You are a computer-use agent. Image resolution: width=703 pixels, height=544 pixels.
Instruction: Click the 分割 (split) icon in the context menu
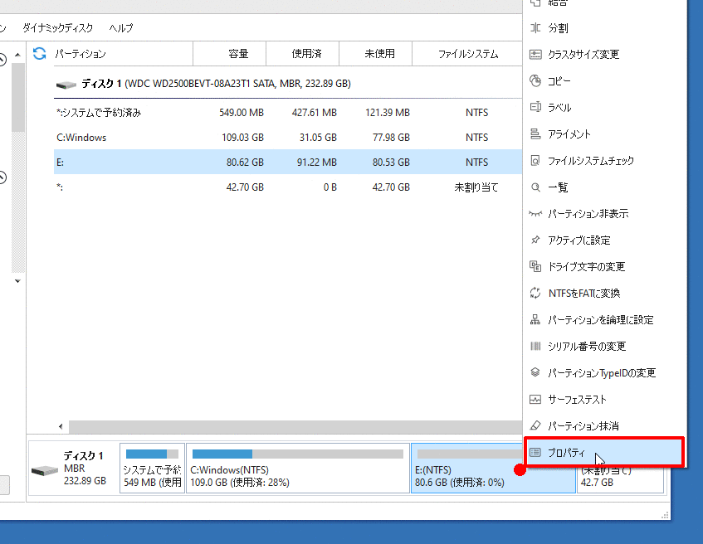tap(535, 28)
